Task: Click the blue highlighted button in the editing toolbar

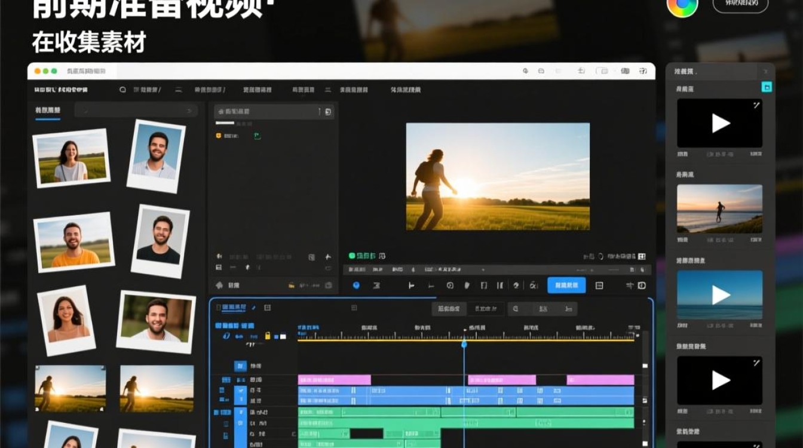Action: (566, 286)
